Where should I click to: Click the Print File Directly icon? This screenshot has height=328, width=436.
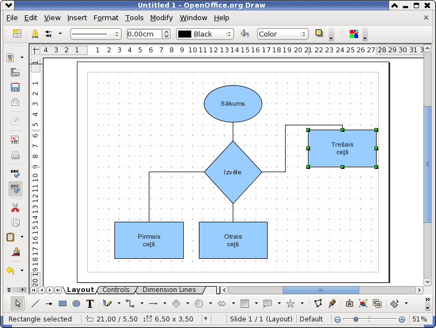(x=15, y=155)
